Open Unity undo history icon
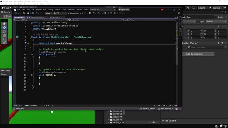 188,8
